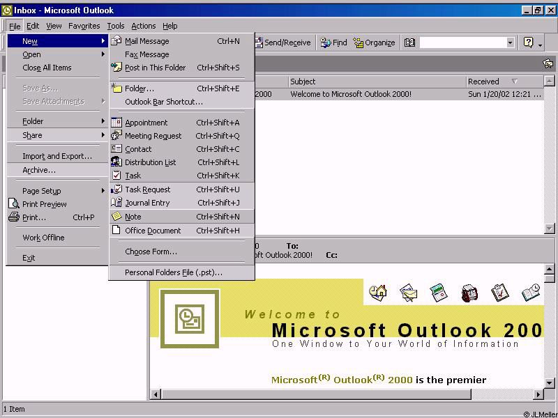Click the Contacts rolodex icon in banner
558x418 pixels.
[469, 293]
